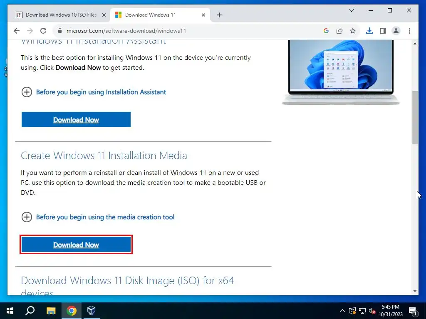The width and height of the screenshot is (426, 319).
Task: Open the Windows Start menu
Action: (x=10, y=311)
